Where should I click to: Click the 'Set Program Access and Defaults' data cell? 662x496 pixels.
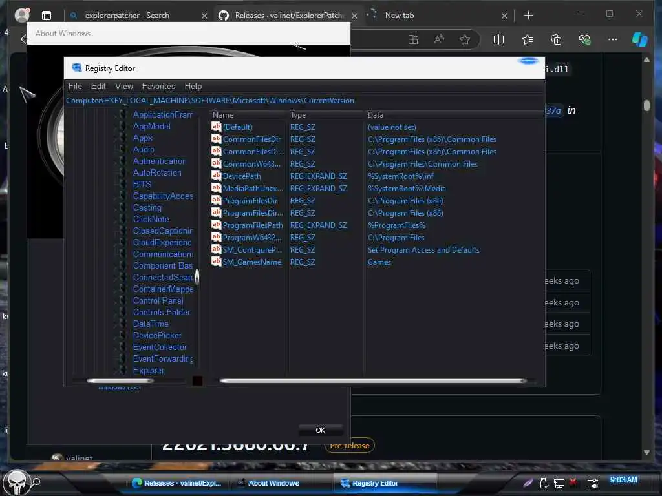tap(423, 250)
